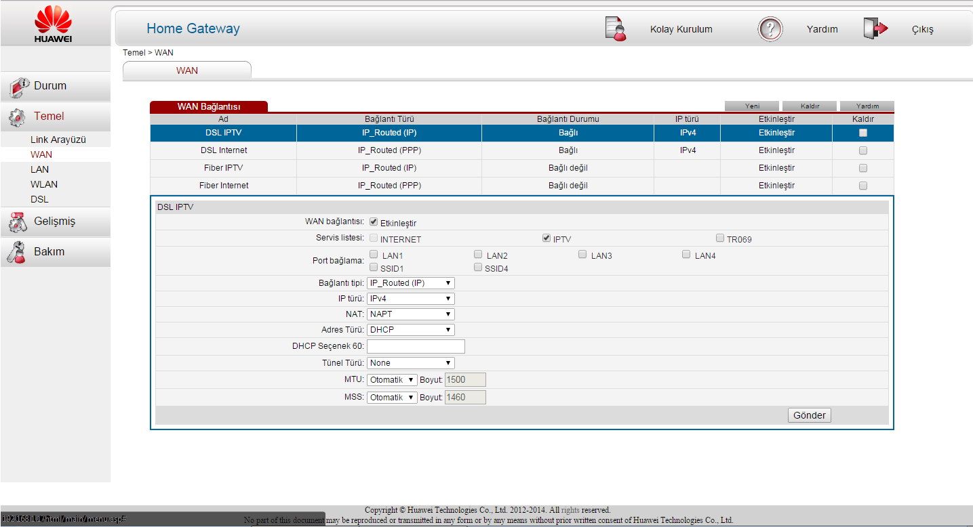Open DSL settings in sidebar
Image resolution: width=973 pixels, height=527 pixels.
pyautogui.click(x=39, y=199)
